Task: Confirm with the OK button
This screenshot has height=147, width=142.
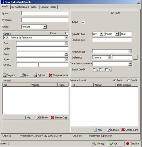Action: [116, 144]
